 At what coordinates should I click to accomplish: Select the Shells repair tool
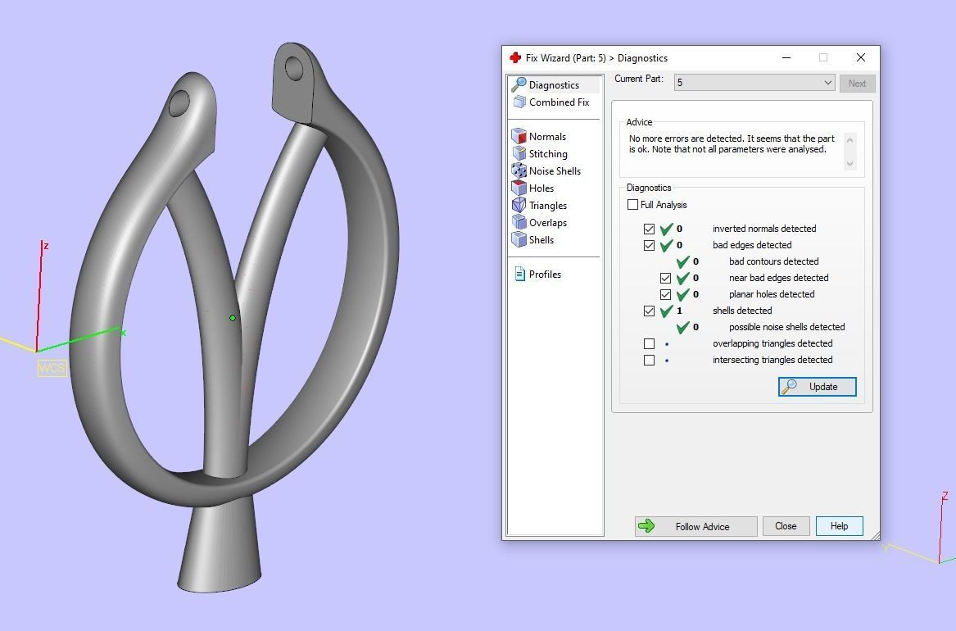tap(533, 239)
